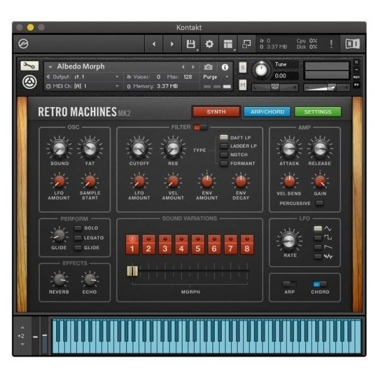Toggle the CHORD switch
This screenshot has width=378, height=378.
(320, 284)
